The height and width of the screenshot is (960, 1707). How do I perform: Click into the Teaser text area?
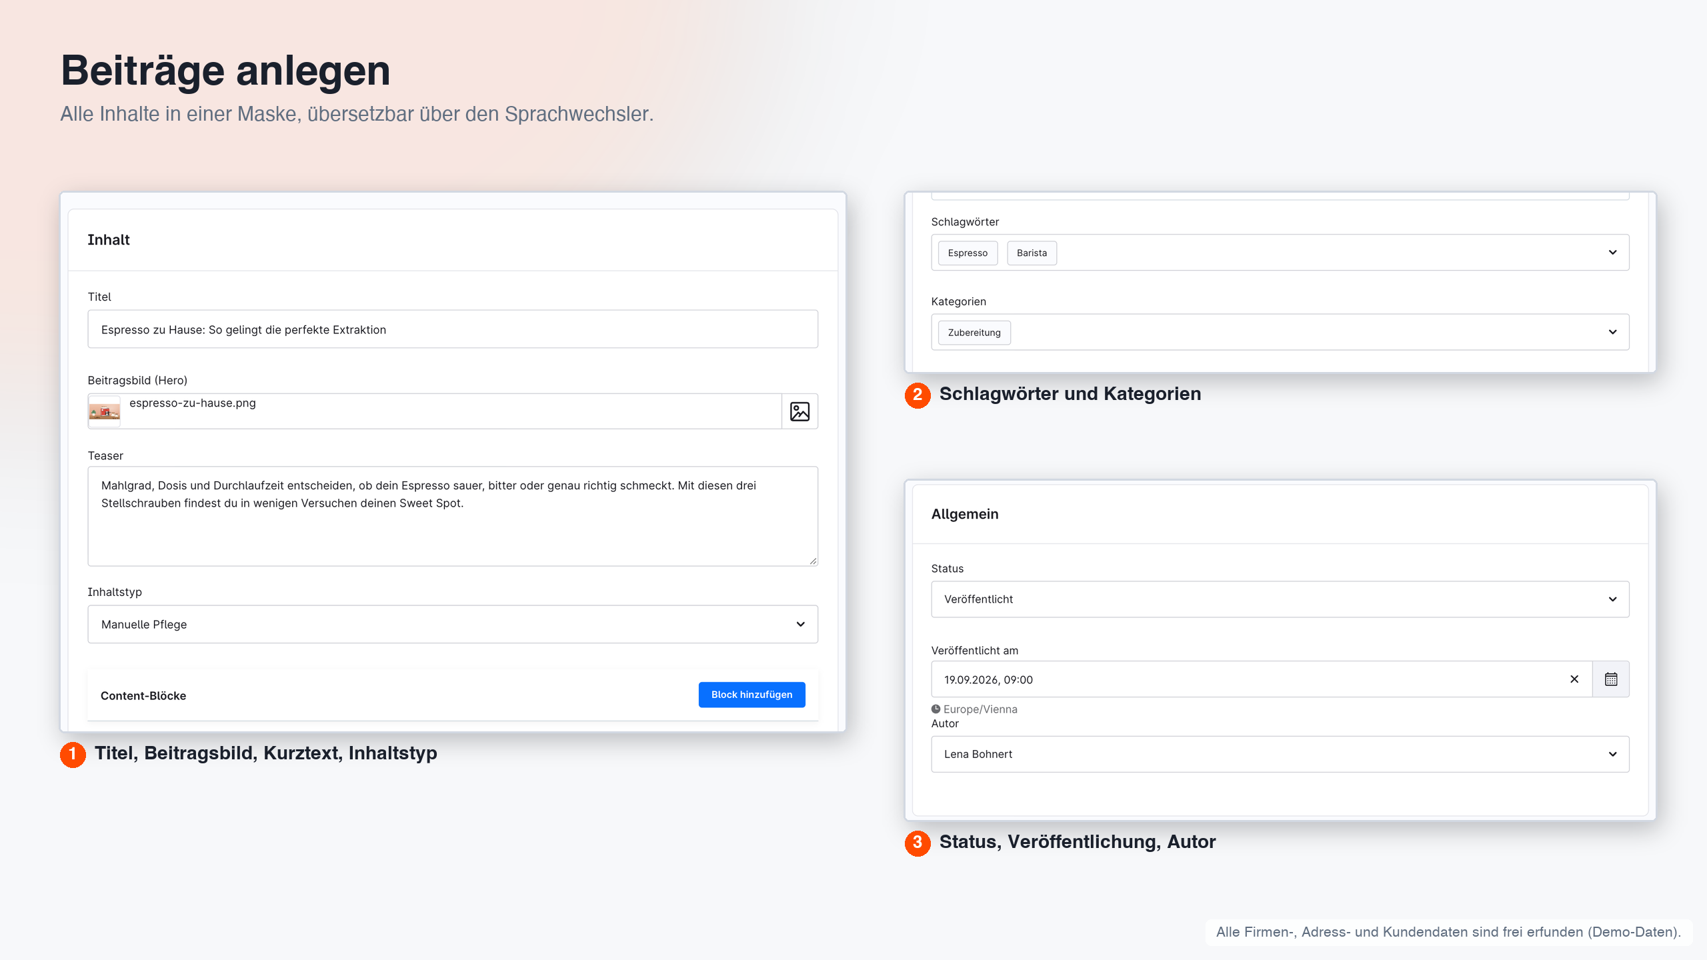[x=453, y=517]
